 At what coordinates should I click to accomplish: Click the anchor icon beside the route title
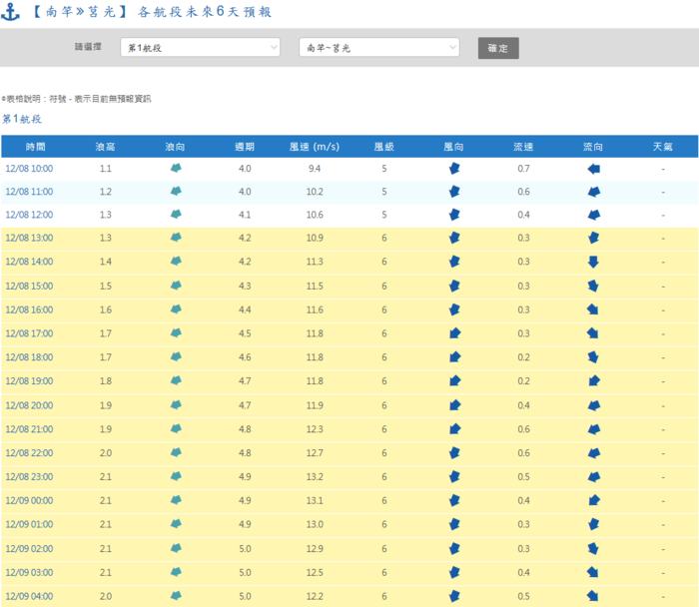point(12,13)
